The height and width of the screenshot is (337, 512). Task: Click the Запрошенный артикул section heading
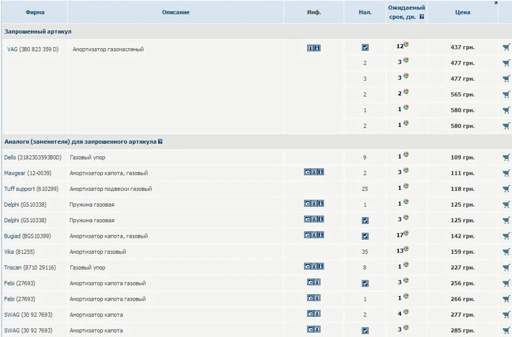38,32
